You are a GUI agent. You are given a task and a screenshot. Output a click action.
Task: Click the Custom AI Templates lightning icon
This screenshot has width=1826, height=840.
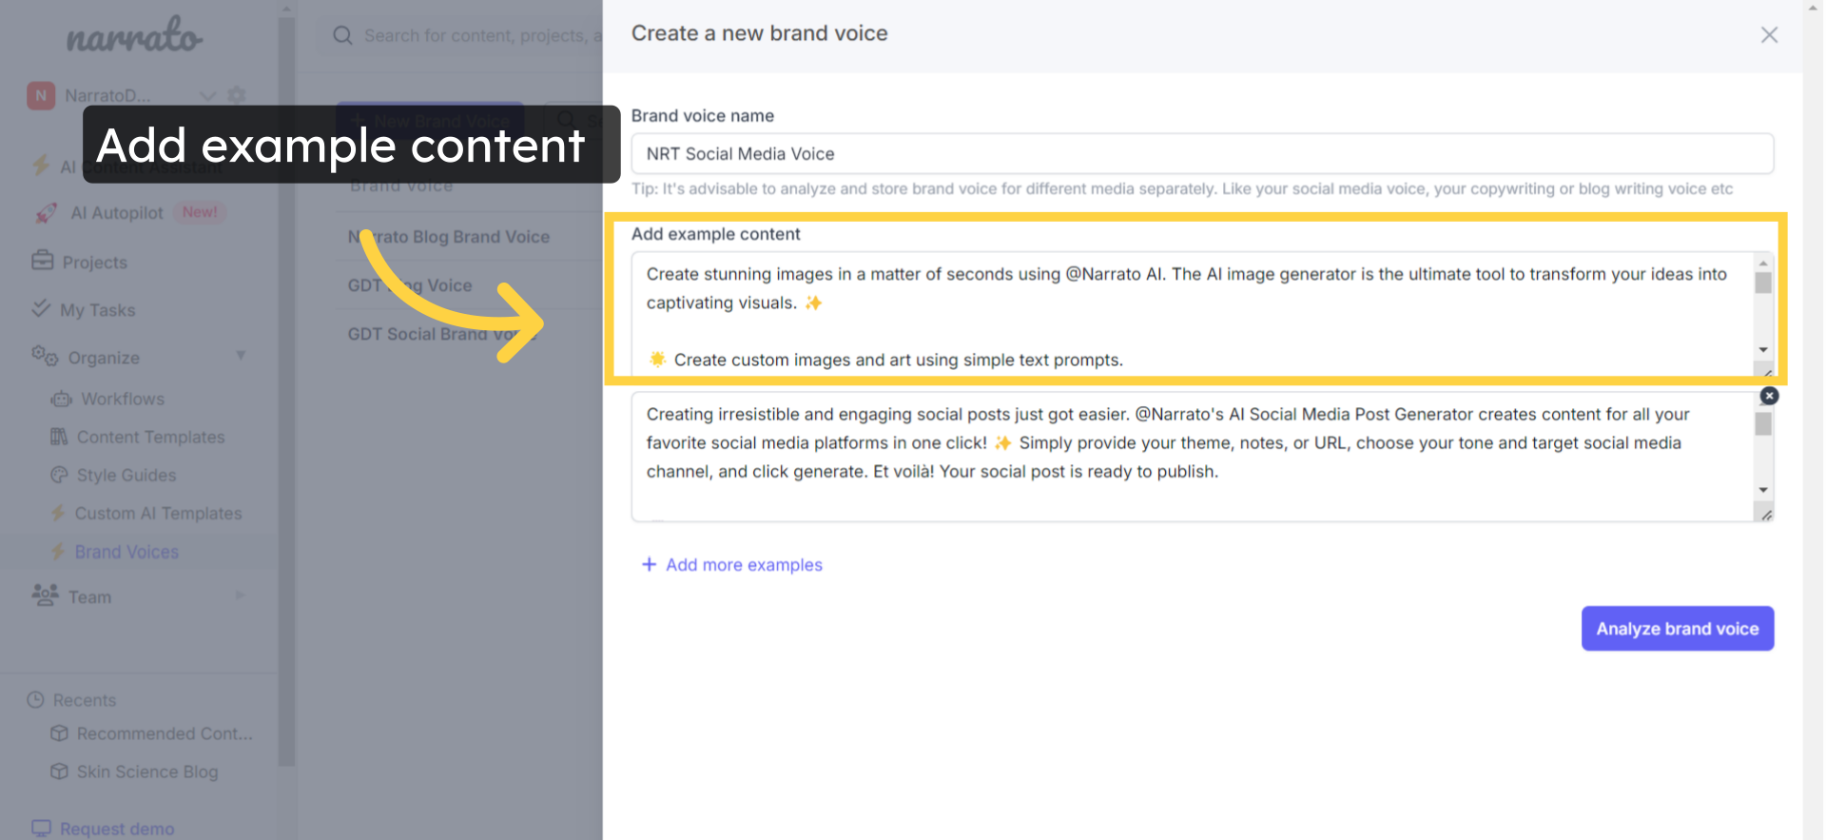coord(58,513)
